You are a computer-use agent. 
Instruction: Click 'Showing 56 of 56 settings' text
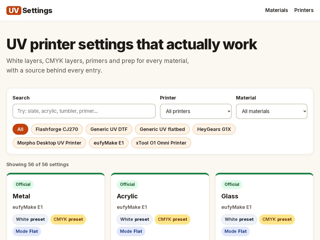point(38,165)
